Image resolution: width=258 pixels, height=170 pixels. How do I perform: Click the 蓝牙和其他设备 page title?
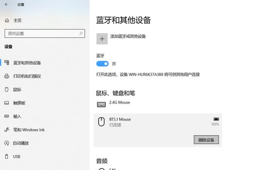coord(123,20)
